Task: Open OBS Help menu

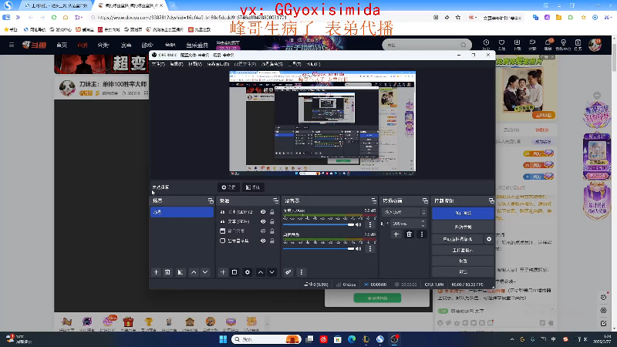Action: coord(313,64)
